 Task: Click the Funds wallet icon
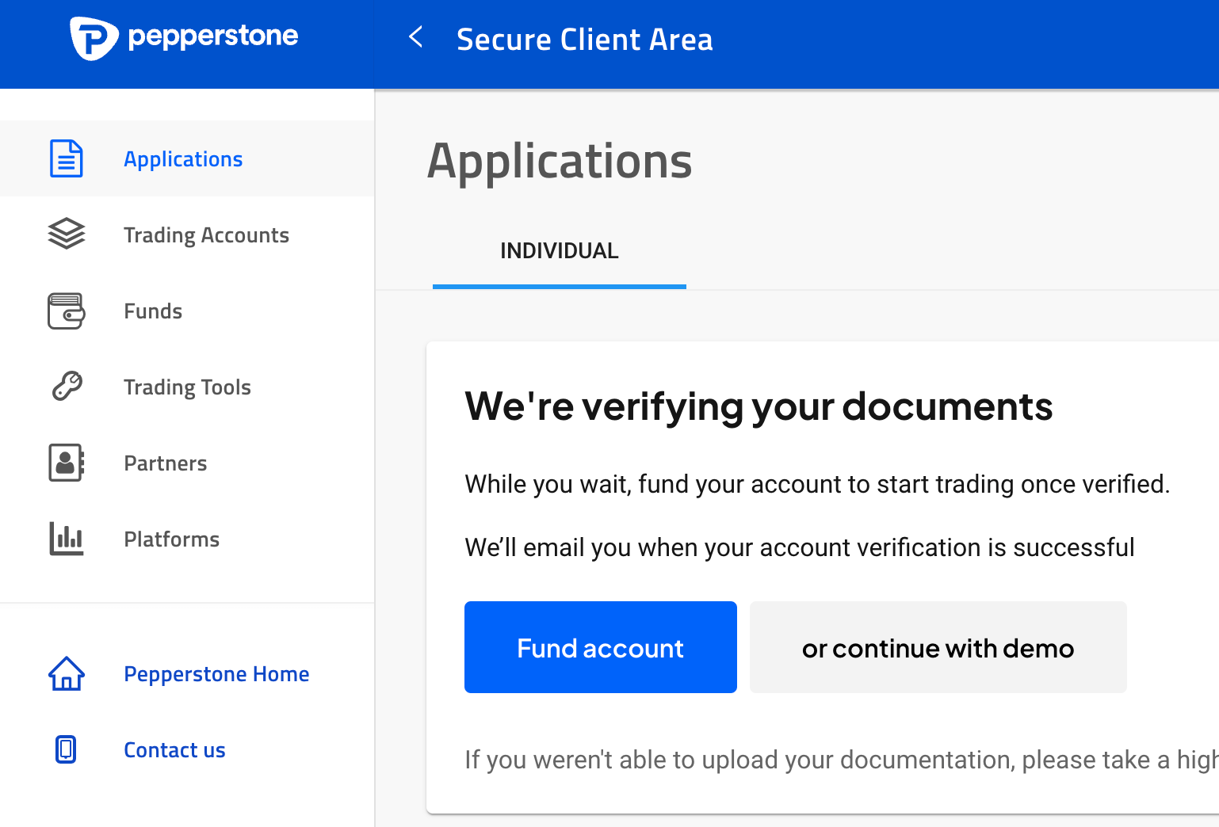point(67,311)
